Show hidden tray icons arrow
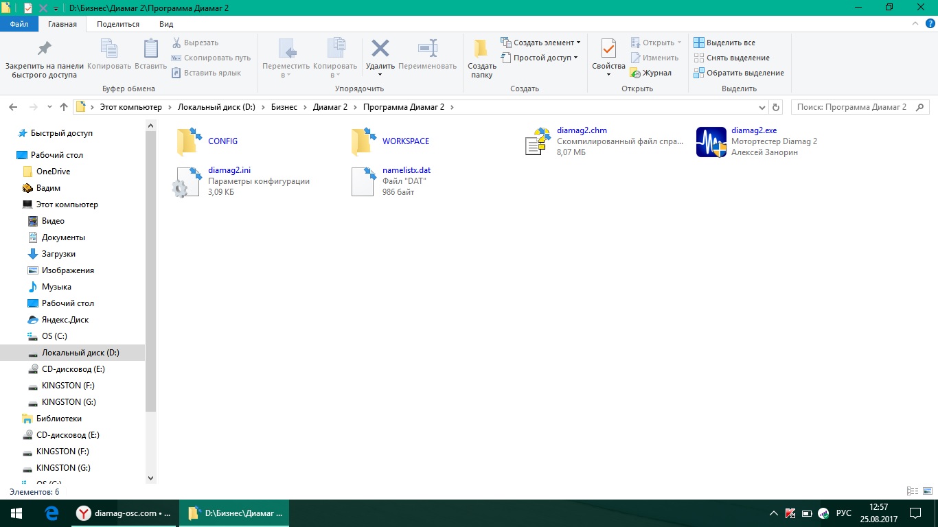 point(775,513)
